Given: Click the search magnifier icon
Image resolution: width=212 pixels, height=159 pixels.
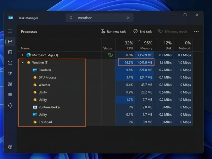Looking at the screenshot, I should pos(71,18).
